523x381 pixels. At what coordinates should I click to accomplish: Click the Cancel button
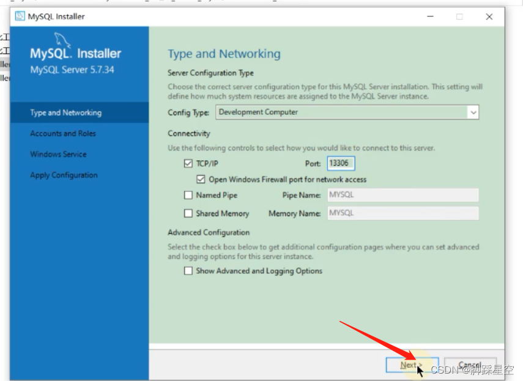coord(470,365)
